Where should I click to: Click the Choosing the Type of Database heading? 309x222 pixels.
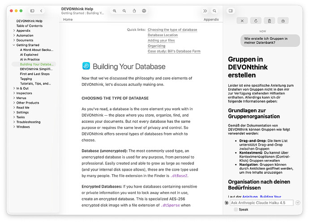pos(115,98)
